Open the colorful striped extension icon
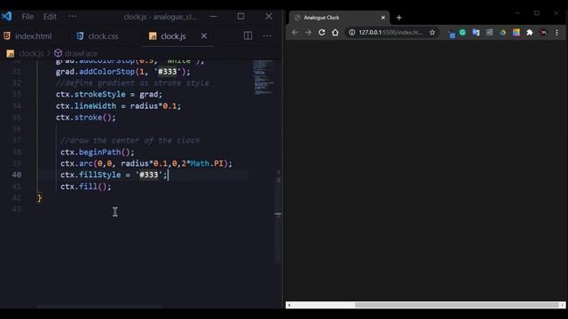 517,33
